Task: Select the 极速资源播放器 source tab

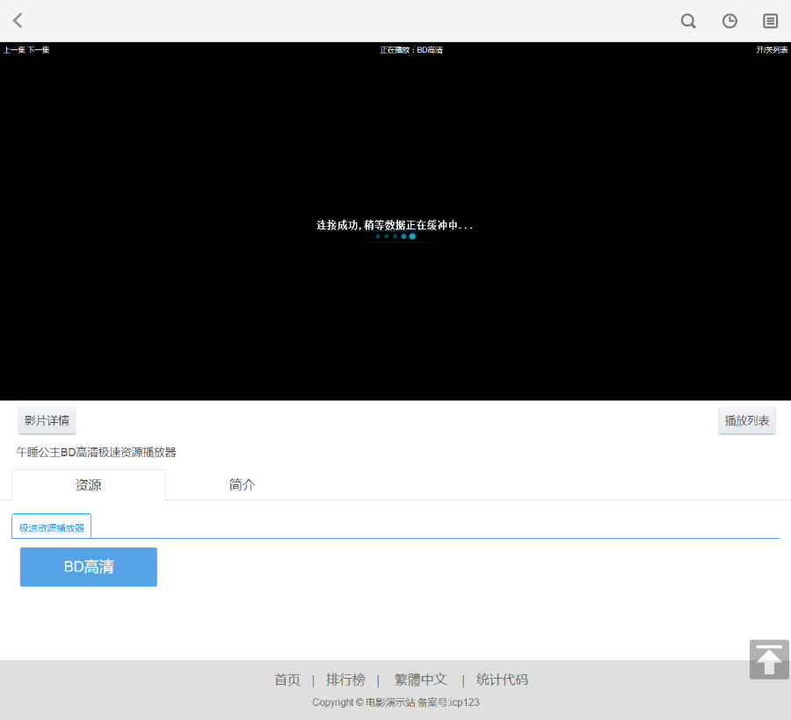Action: [52, 527]
